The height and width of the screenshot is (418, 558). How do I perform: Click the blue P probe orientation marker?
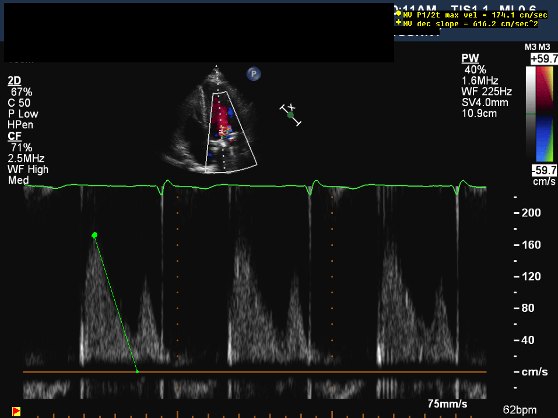[254, 73]
